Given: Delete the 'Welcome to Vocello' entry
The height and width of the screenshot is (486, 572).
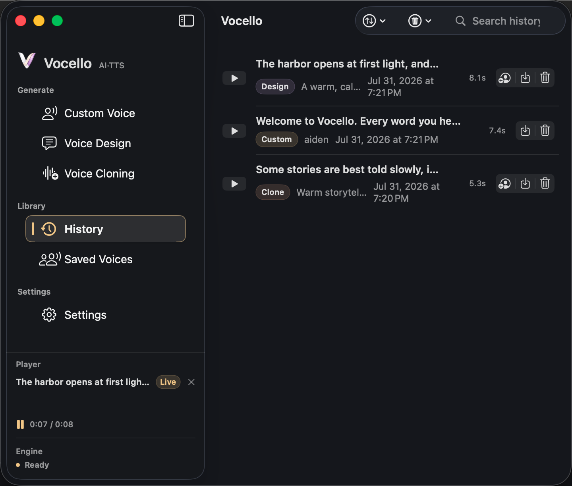Looking at the screenshot, I should coord(545,131).
